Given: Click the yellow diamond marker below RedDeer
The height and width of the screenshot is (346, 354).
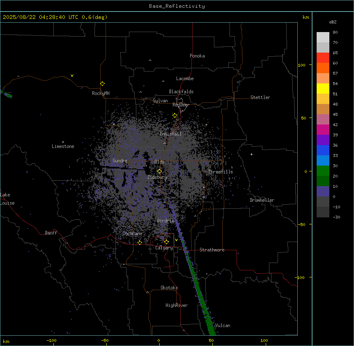Looking at the screenshot, I should tap(175, 115).
